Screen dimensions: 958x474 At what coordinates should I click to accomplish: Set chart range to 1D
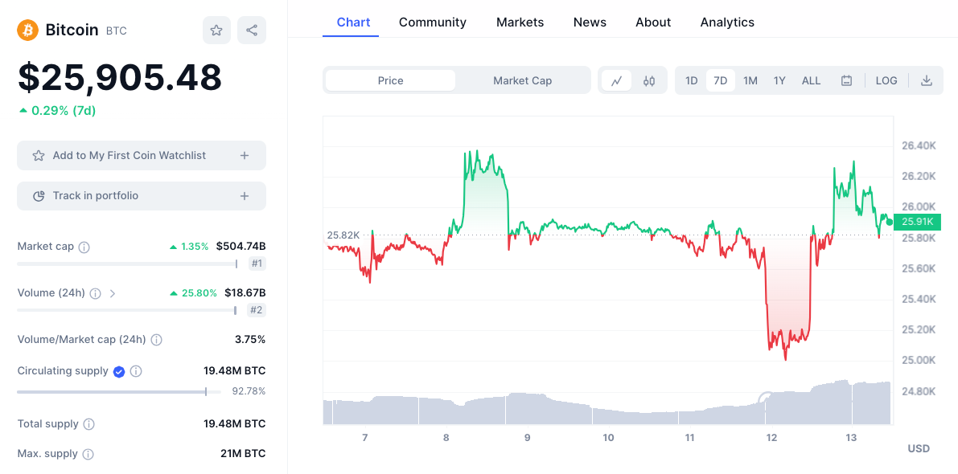(x=692, y=80)
